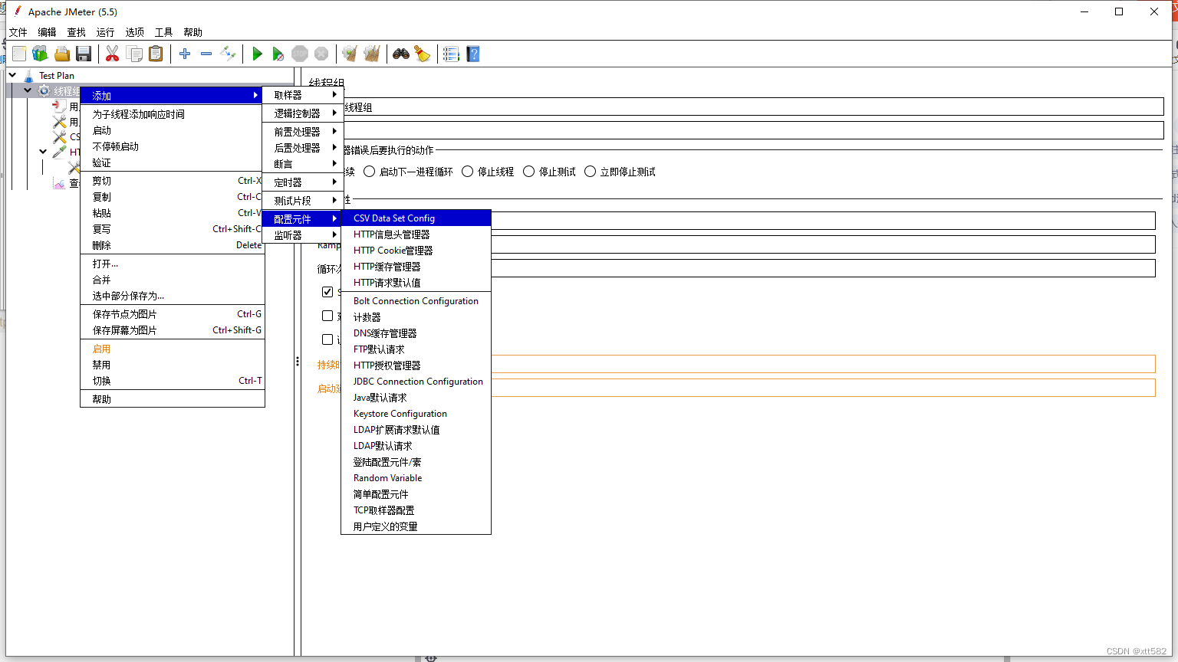Start the test with green play icon

click(x=257, y=54)
